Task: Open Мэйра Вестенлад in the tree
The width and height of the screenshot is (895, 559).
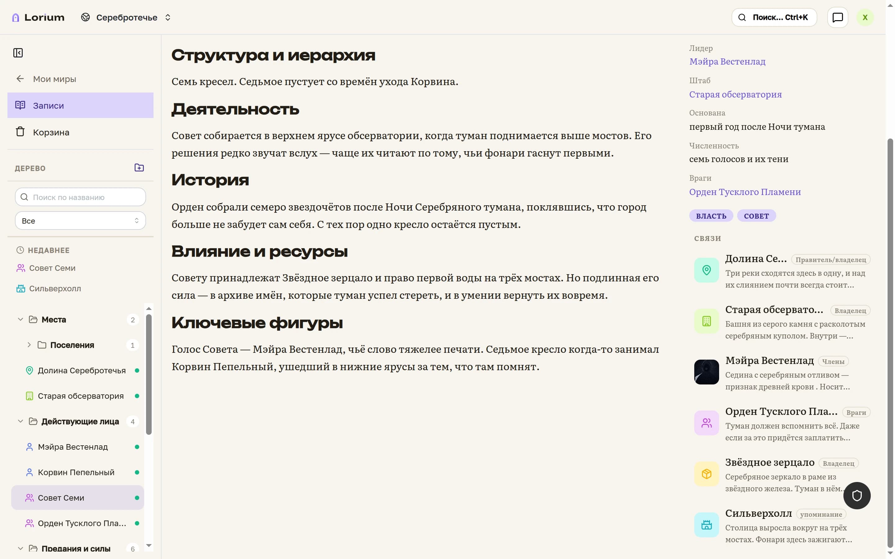Action: [x=78, y=447]
